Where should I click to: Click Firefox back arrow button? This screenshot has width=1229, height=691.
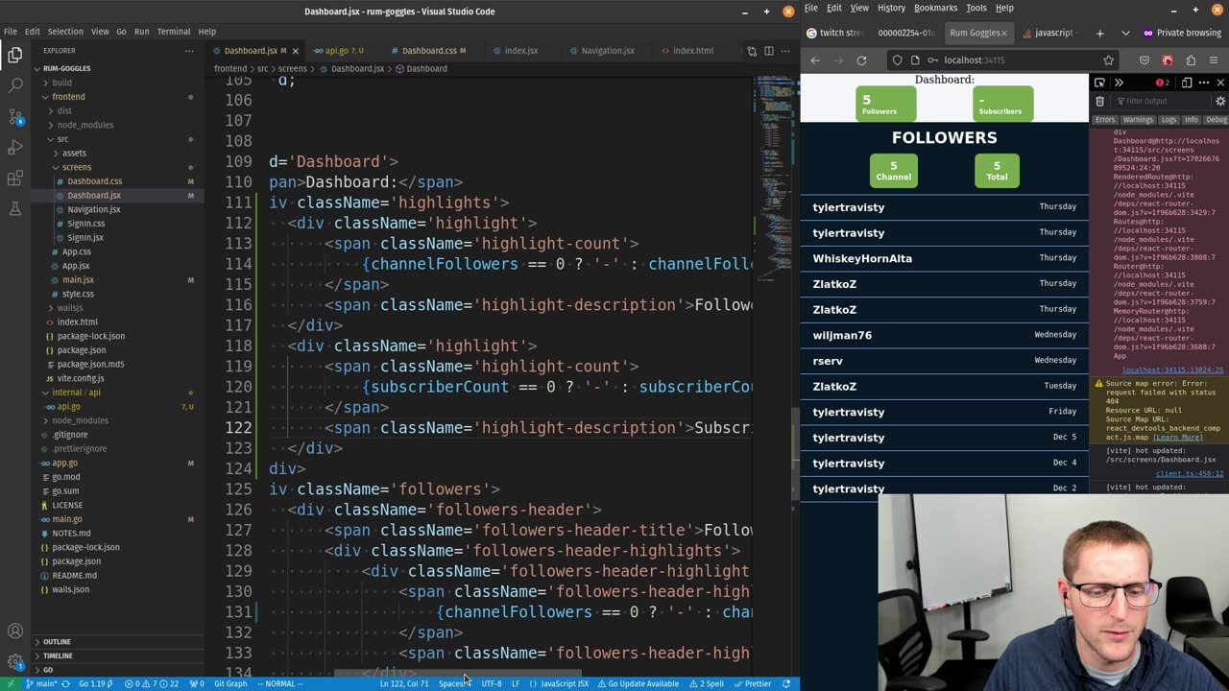click(815, 60)
